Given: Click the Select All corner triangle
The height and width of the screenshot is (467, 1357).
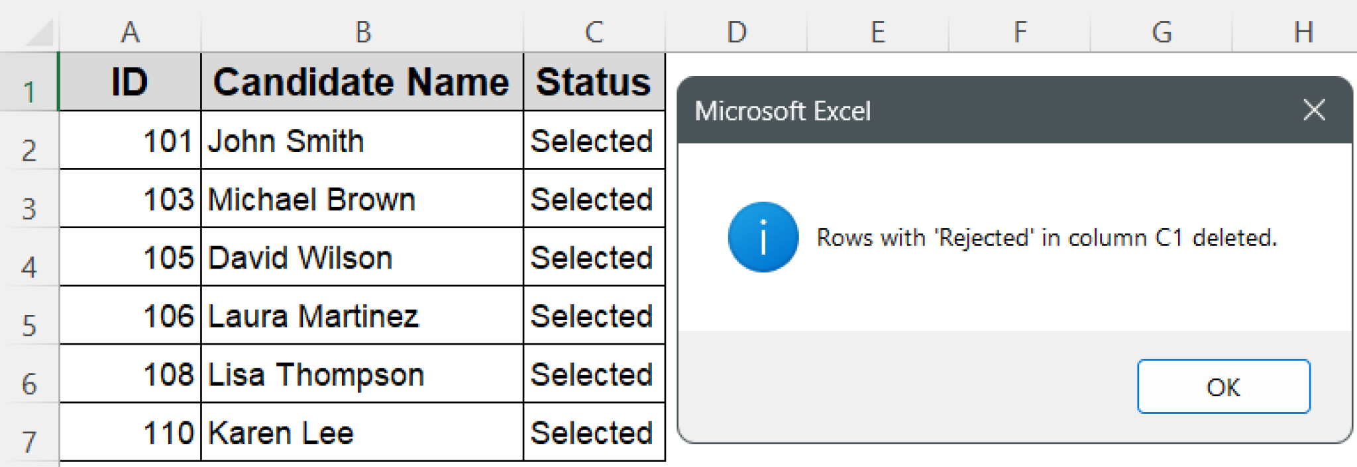Looking at the screenshot, I should coord(38,33).
